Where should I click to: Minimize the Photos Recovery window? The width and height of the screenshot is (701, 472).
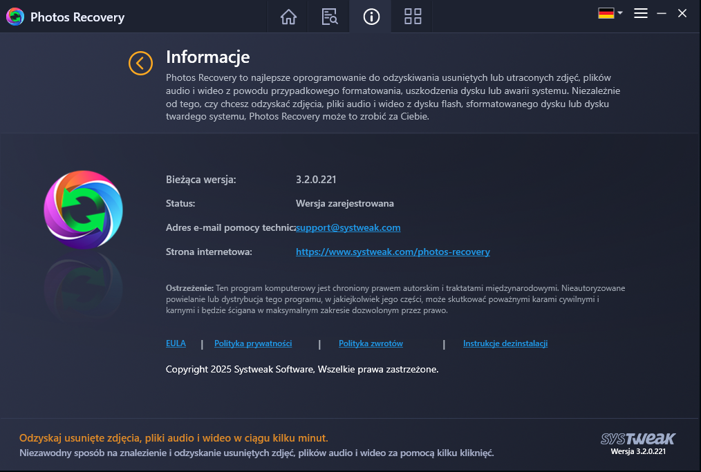coord(662,13)
